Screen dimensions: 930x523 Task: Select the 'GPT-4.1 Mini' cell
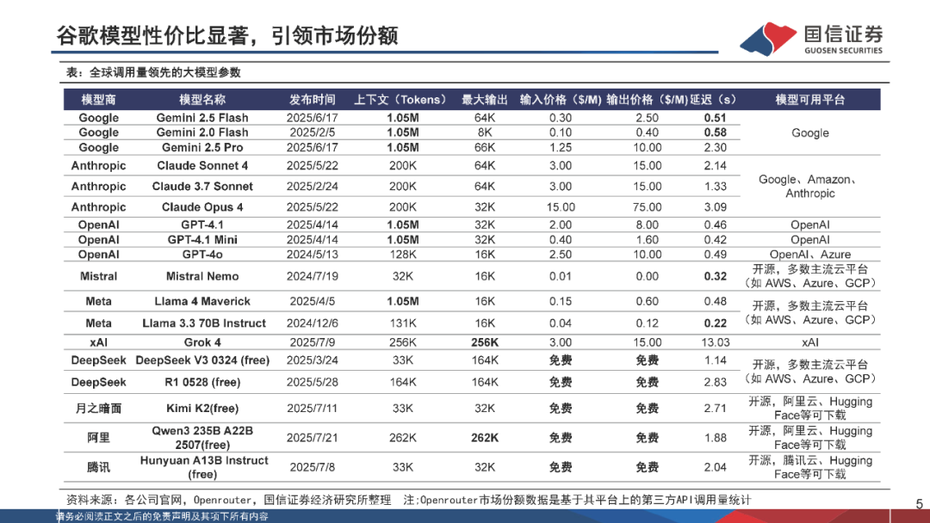coord(202,240)
